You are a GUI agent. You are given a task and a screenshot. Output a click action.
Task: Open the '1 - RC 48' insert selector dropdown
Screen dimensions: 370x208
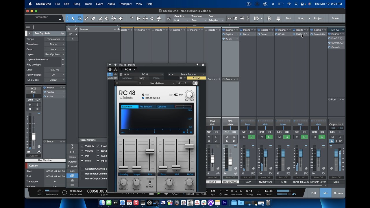[x=128, y=69]
